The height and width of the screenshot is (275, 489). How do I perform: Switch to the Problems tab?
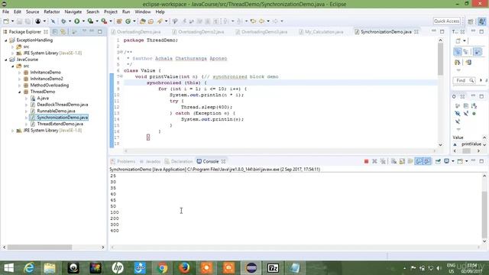click(123, 161)
